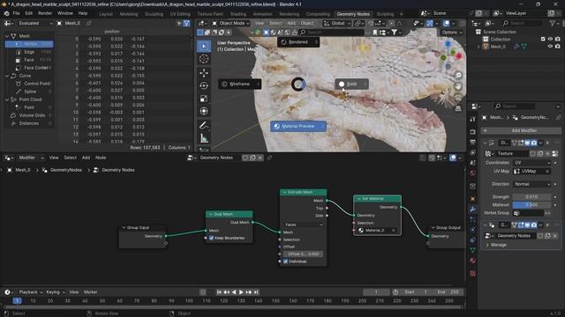
Task: Jump to the timeline start frame
Action: 219,292
